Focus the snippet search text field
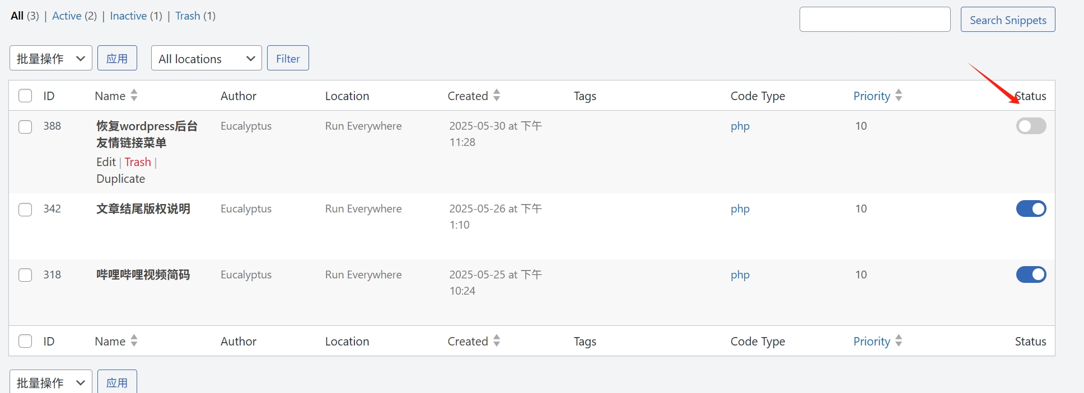This screenshot has width=1084, height=393. pyautogui.click(x=875, y=20)
